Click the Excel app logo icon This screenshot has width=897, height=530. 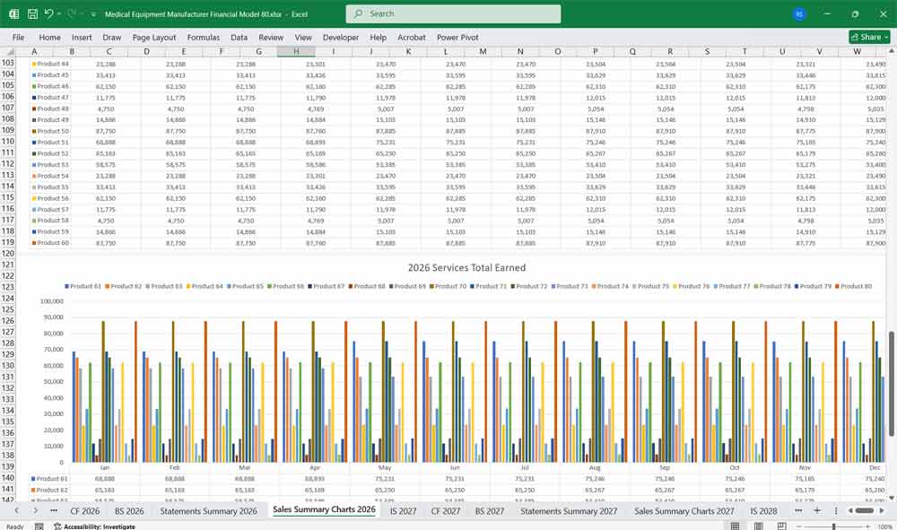13,14
